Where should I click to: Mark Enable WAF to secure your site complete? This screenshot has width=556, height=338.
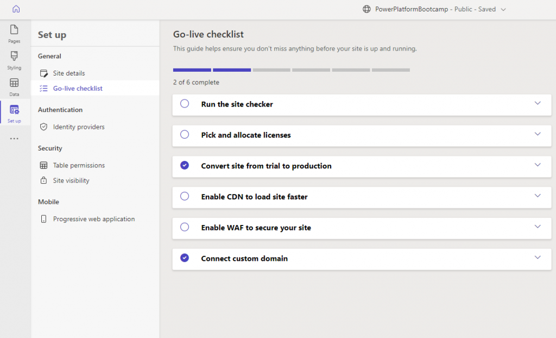tap(185, 227)
